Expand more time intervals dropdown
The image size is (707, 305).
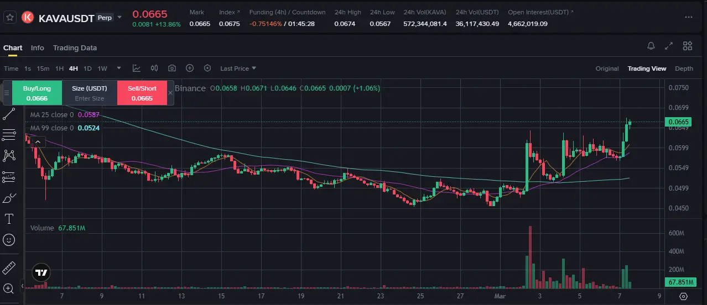pyautogui.click(x=118, y=69)
